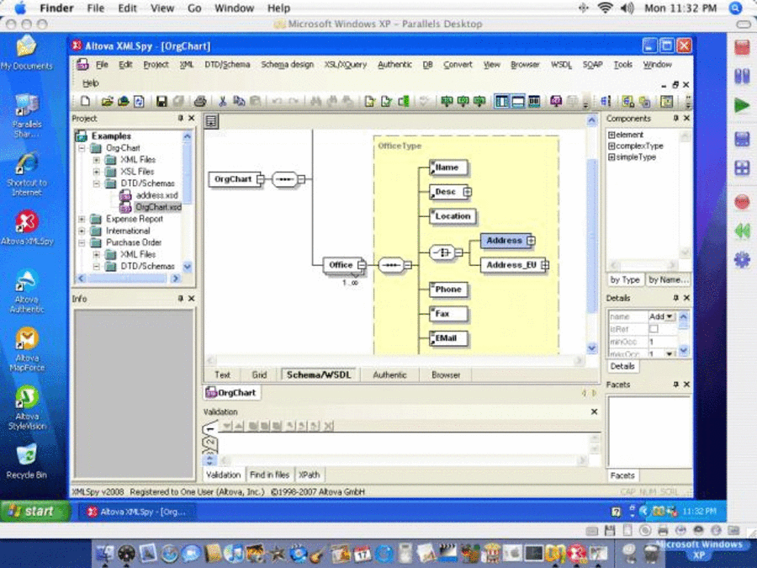757x568 pixels.
Task: Open My Documents desktop icon
Action: click(27, 52)
